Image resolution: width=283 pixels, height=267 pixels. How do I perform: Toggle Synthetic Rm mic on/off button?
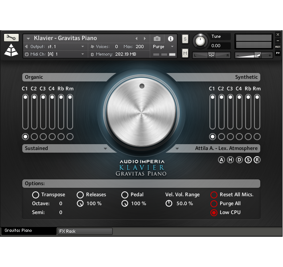click(x=257, y=137)
